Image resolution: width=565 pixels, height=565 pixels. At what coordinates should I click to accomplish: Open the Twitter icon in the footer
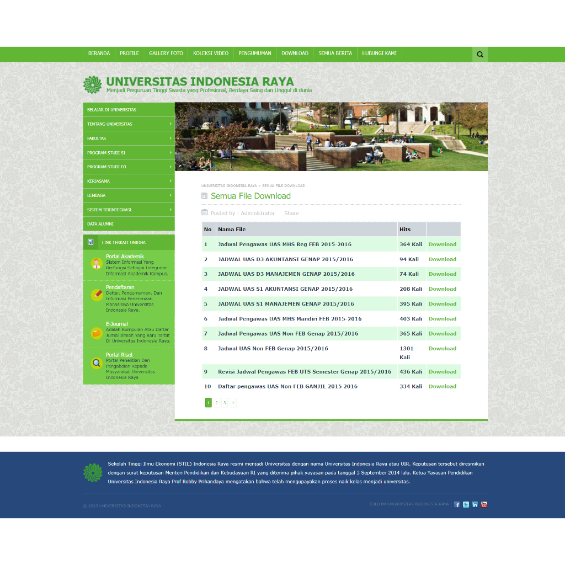point(466,504)
